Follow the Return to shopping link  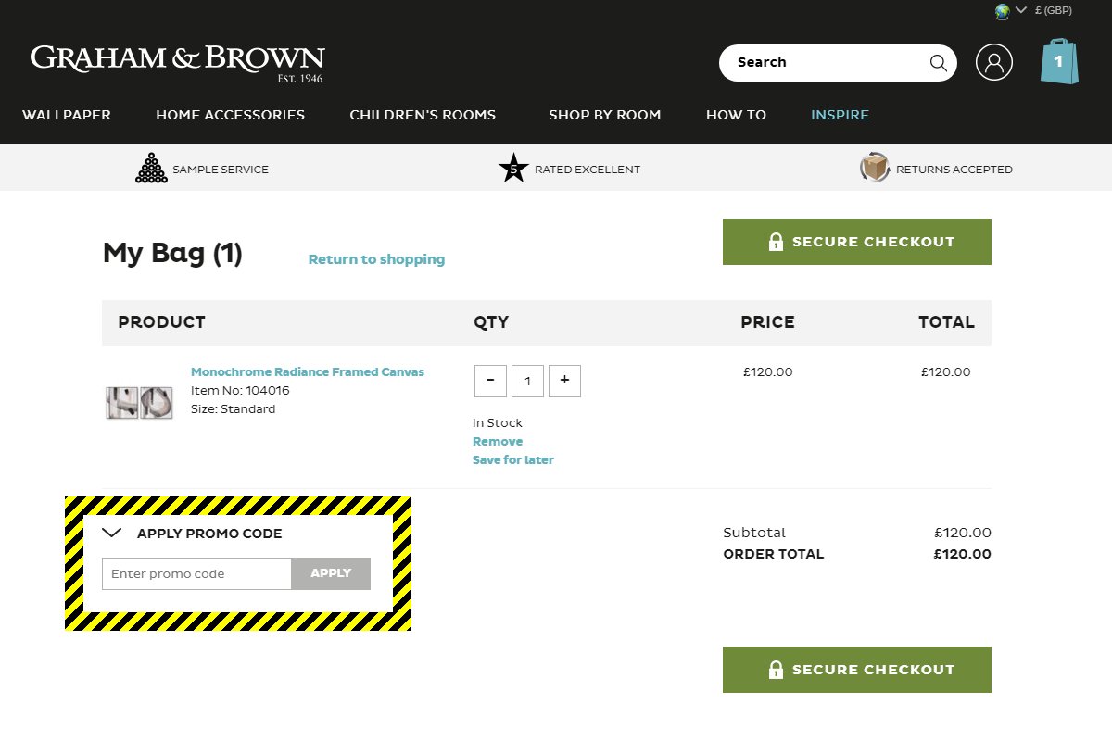coord(376,259)
